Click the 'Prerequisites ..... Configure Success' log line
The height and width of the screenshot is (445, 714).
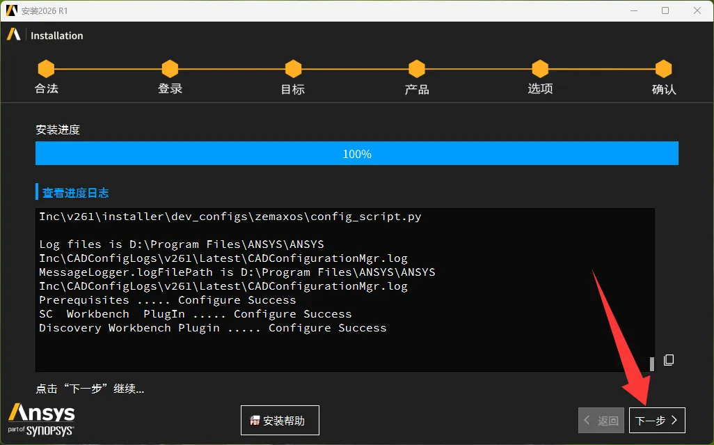tap(168, 300)
